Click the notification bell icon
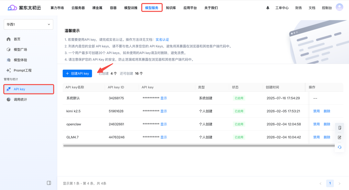349x190 pixels. coord(267,8)
